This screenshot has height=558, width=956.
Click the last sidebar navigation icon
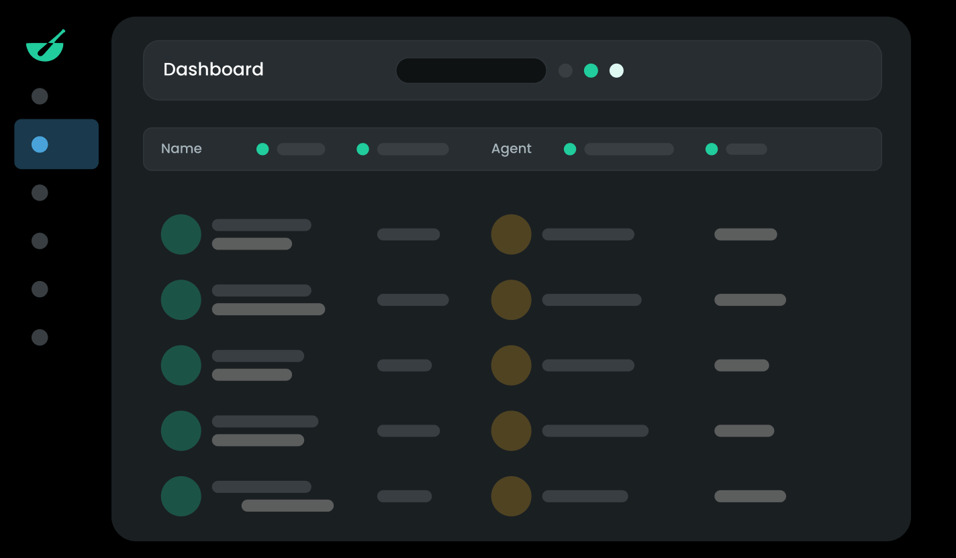coord(39,337)
